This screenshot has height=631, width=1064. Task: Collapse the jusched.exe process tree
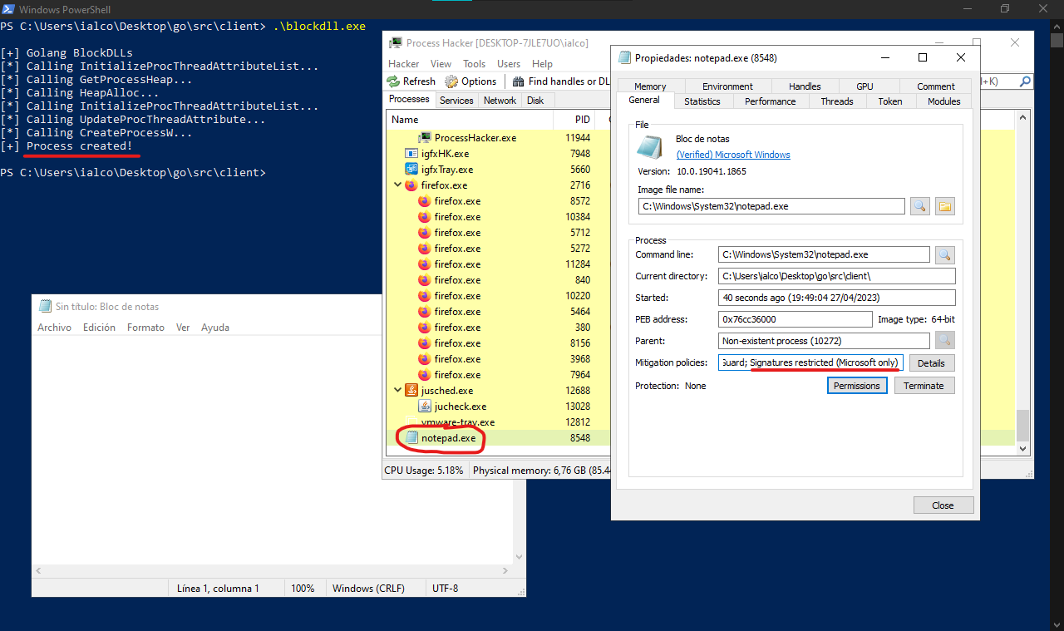tap(397, 390)
